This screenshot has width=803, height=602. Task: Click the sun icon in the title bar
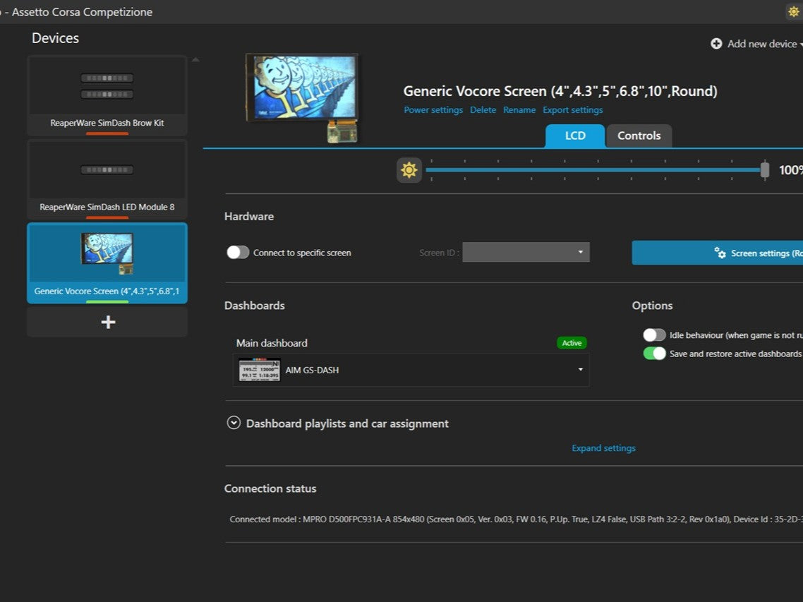(793, 11)
